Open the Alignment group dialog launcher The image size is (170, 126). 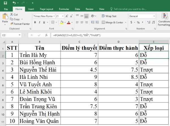126,29
